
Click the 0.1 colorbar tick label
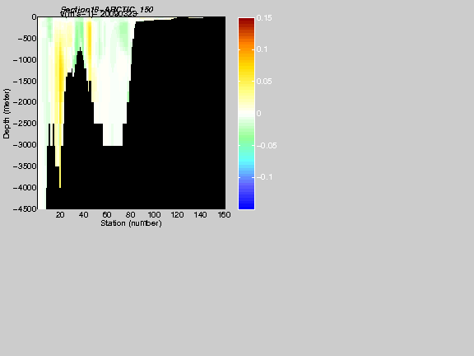(x=262, y=49)
